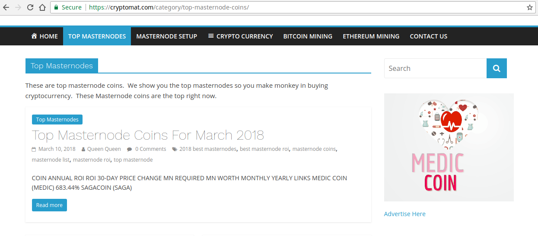The image size is (538, 236).
Task: Select the TOP MASTERNODES menu tab
Action: coord(97,36)
